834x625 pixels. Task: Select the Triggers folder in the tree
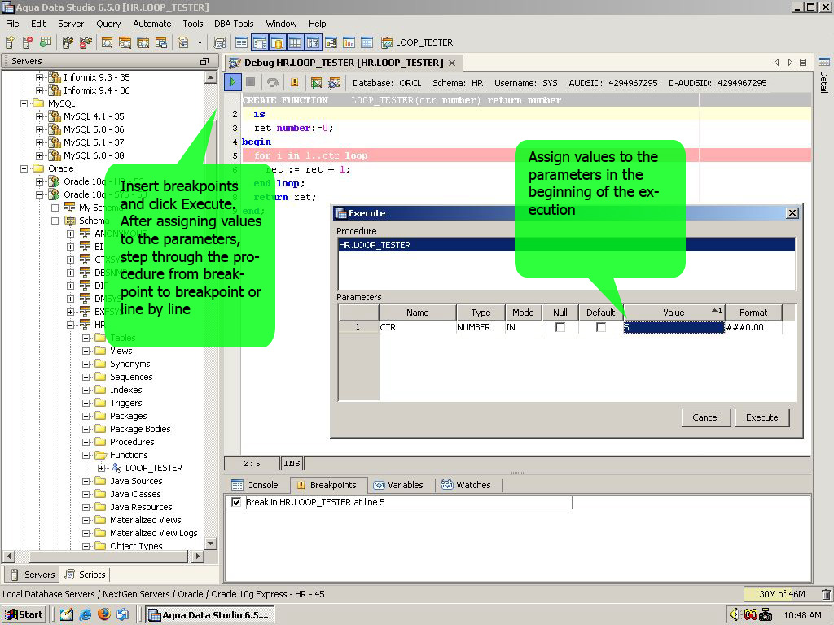(x=125, y=403)
